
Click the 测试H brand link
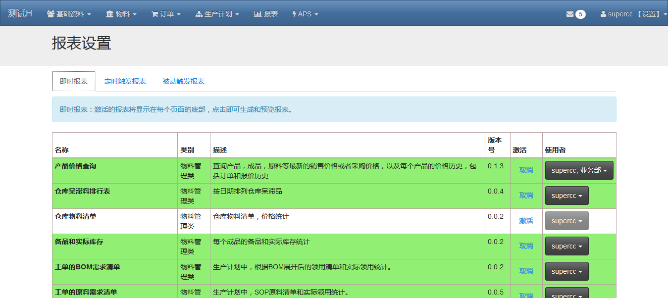point(20,14)
